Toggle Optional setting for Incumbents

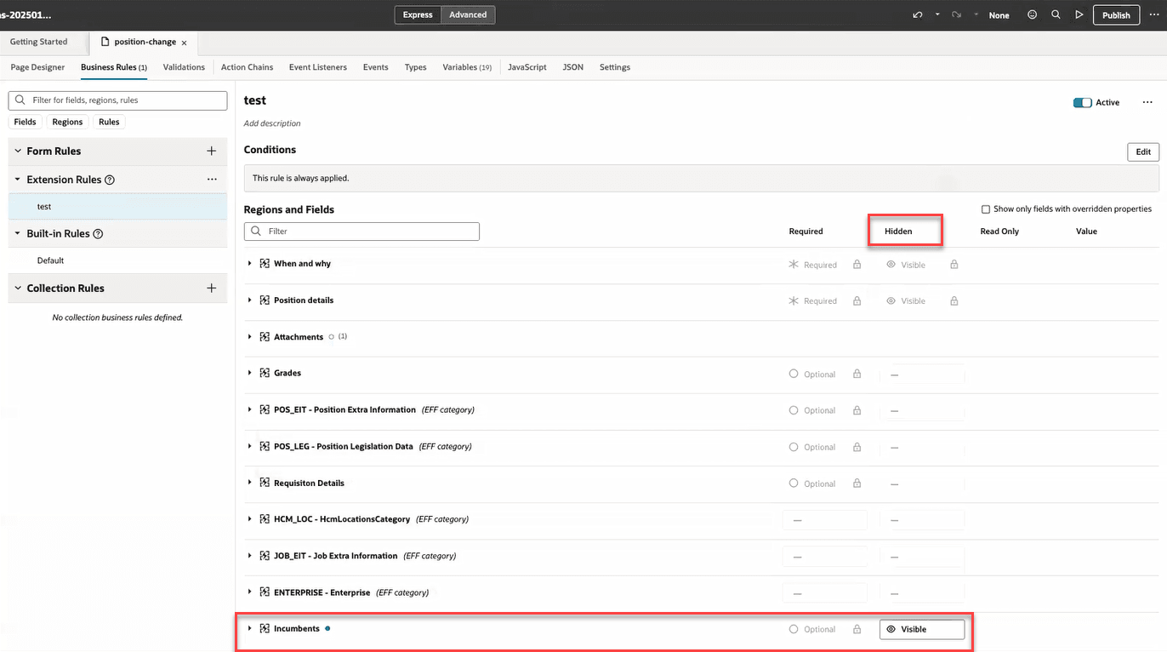click(812, 629)
